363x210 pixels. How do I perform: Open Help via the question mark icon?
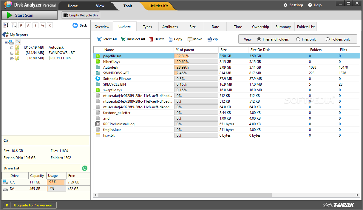(x=310, y=5)
